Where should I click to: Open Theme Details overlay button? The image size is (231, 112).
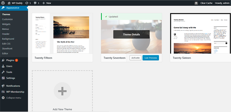[131, 34]
